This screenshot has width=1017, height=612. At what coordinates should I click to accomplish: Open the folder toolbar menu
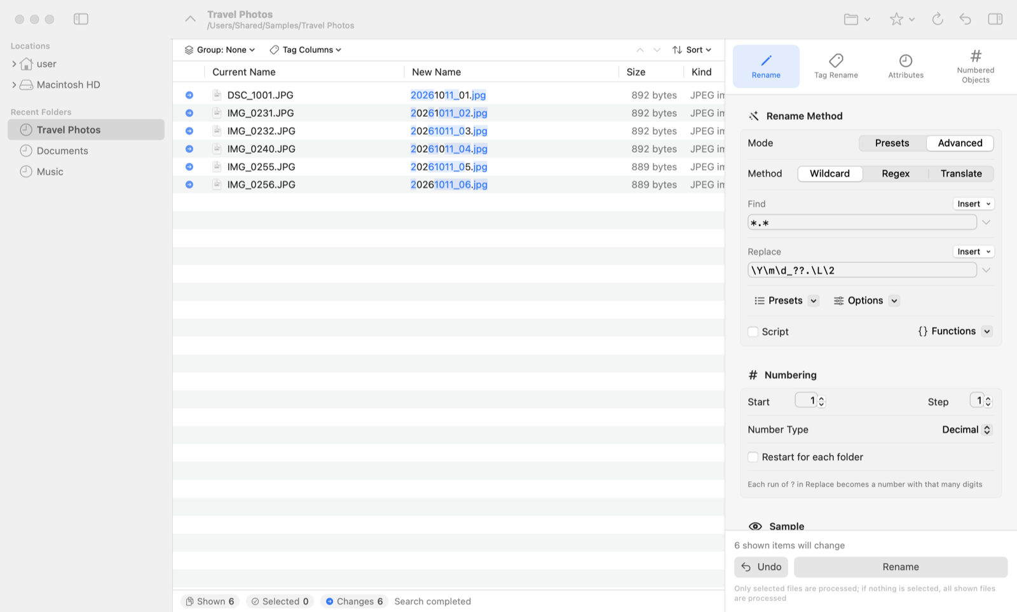[x=857, y=19]
